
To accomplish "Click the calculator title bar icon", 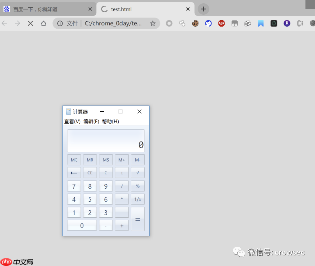I will (68, 111).
